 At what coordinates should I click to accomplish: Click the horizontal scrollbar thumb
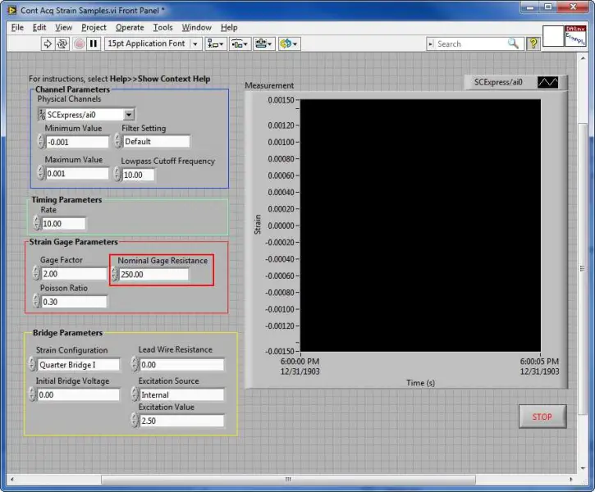[x=288, y=480]
